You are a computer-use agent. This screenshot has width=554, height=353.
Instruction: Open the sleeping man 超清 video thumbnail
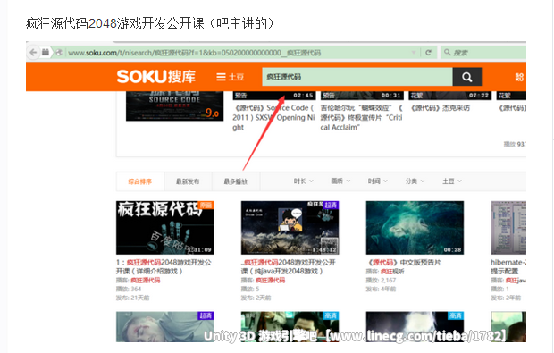click(x=165, y=326)
